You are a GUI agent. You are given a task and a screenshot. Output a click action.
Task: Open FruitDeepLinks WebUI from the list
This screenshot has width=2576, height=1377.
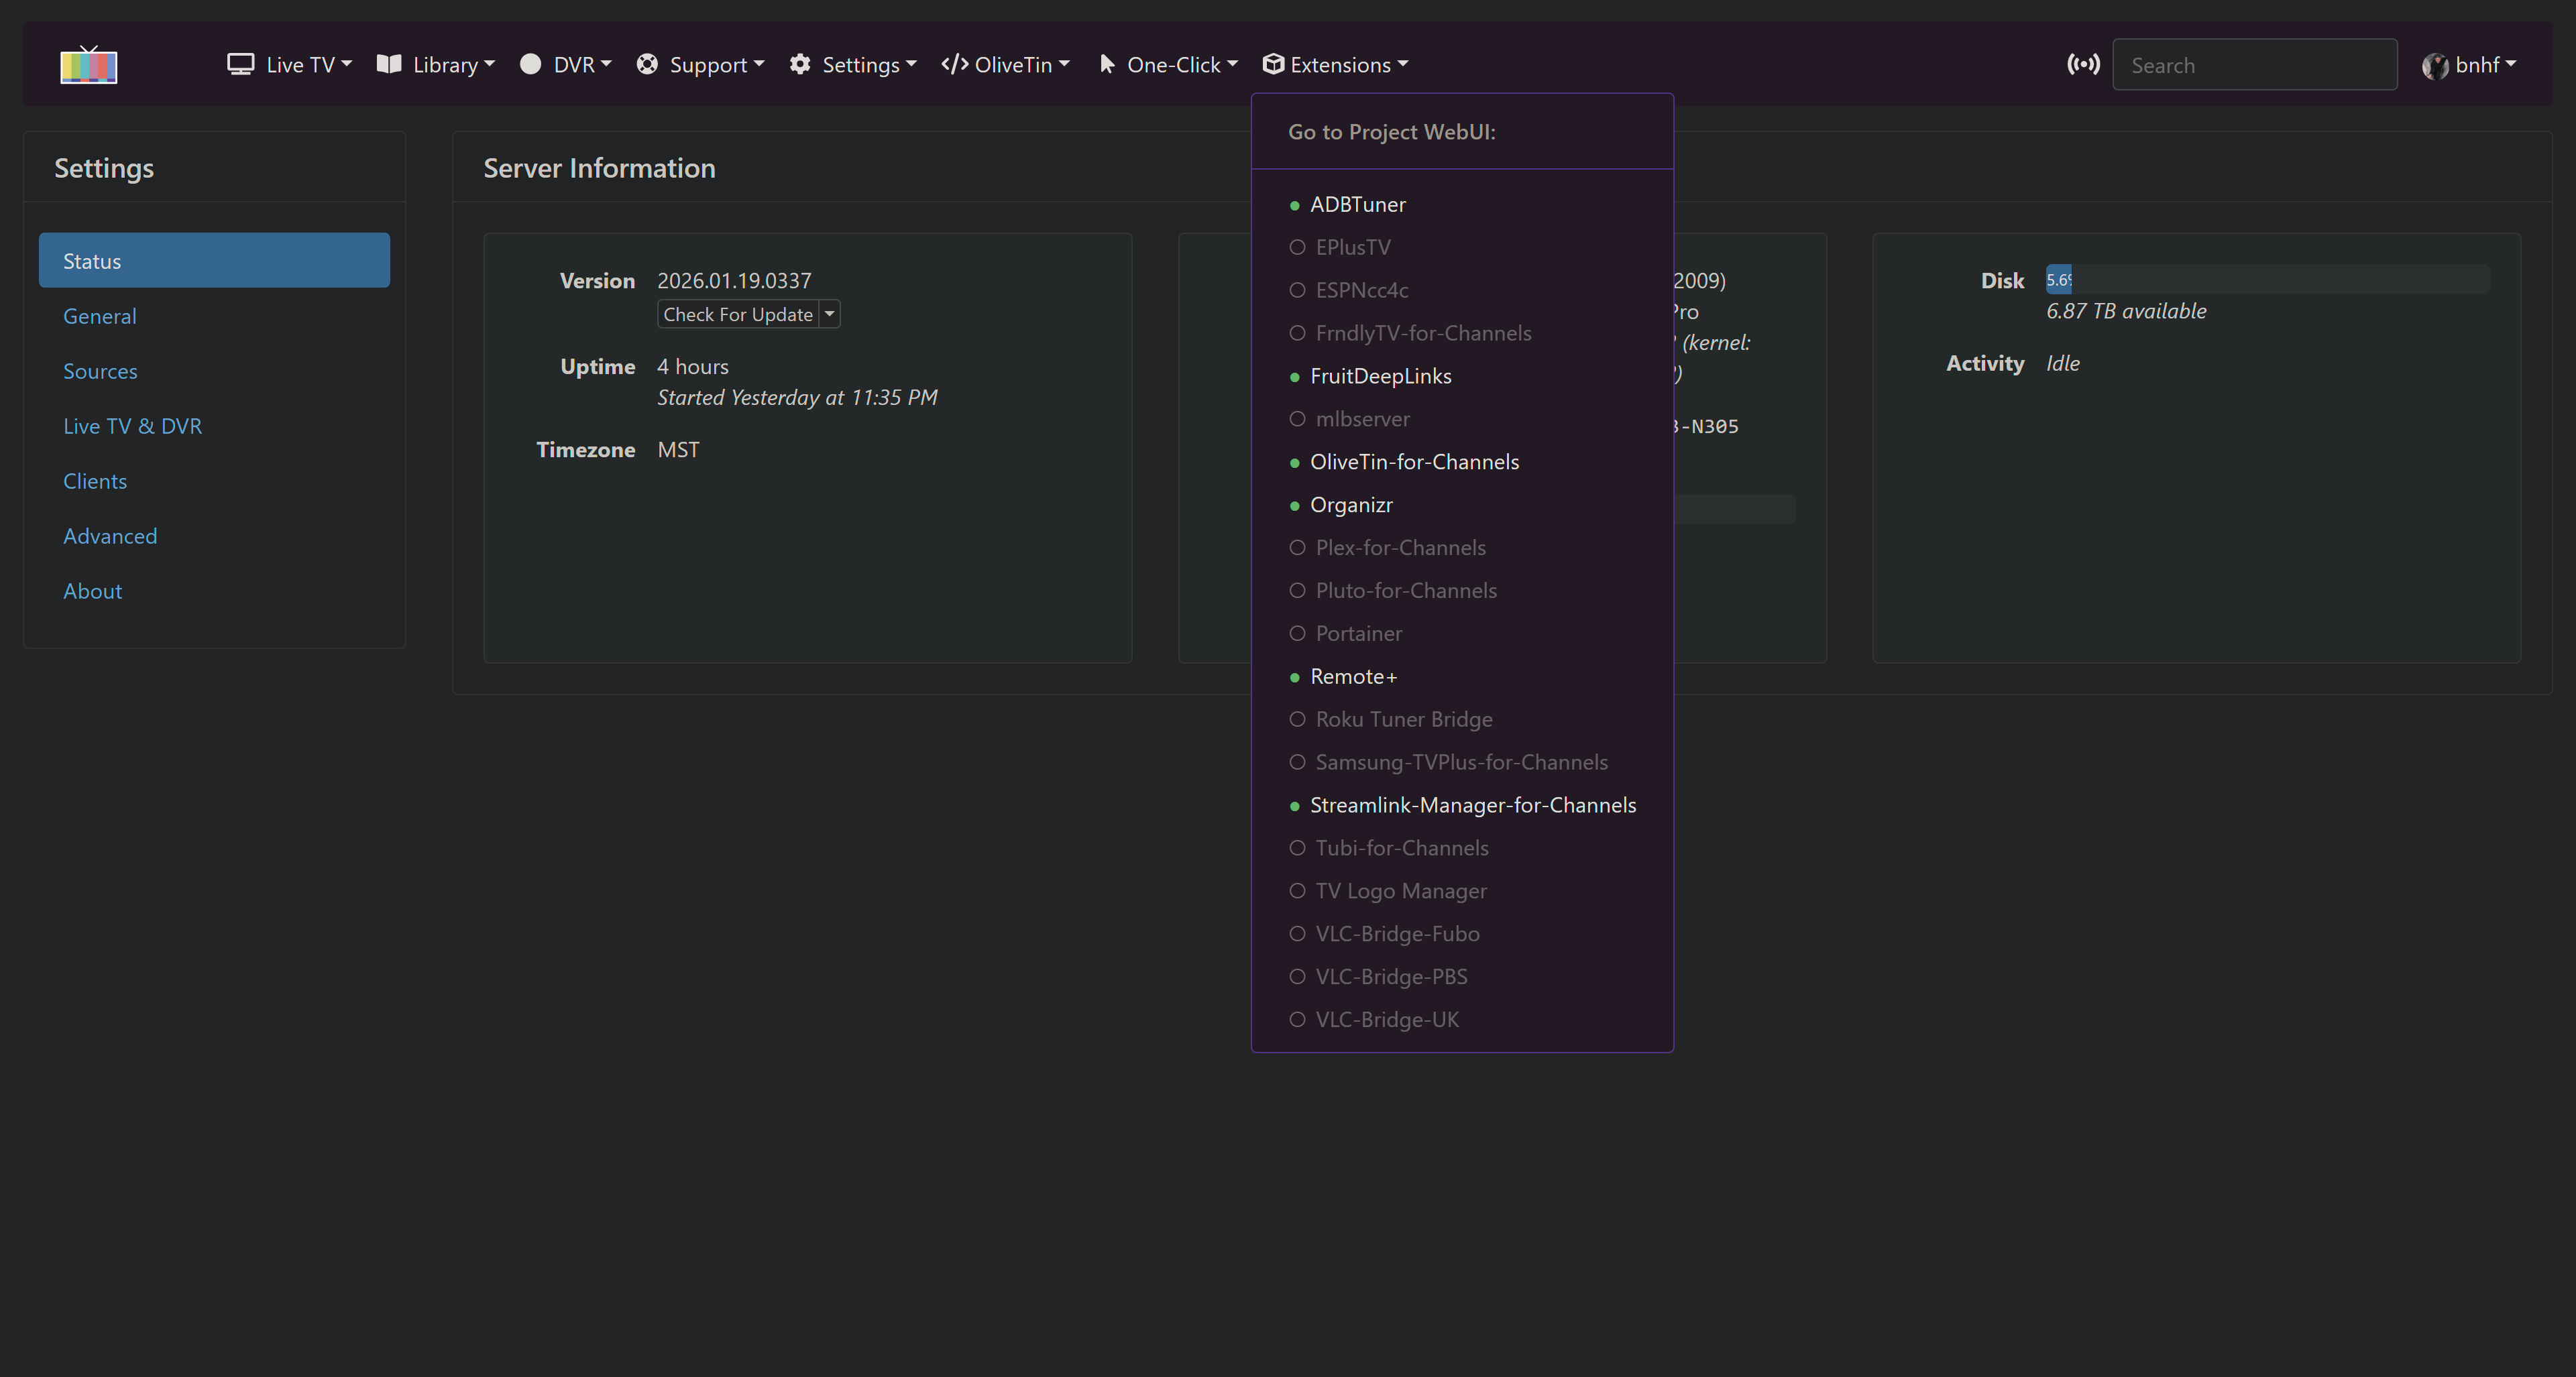pyautogui.click(x=1380, y=377)
